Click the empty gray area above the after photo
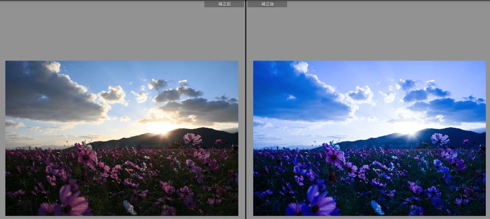The height and width of the screenshot is (219, 490). [x=367, y=33]
